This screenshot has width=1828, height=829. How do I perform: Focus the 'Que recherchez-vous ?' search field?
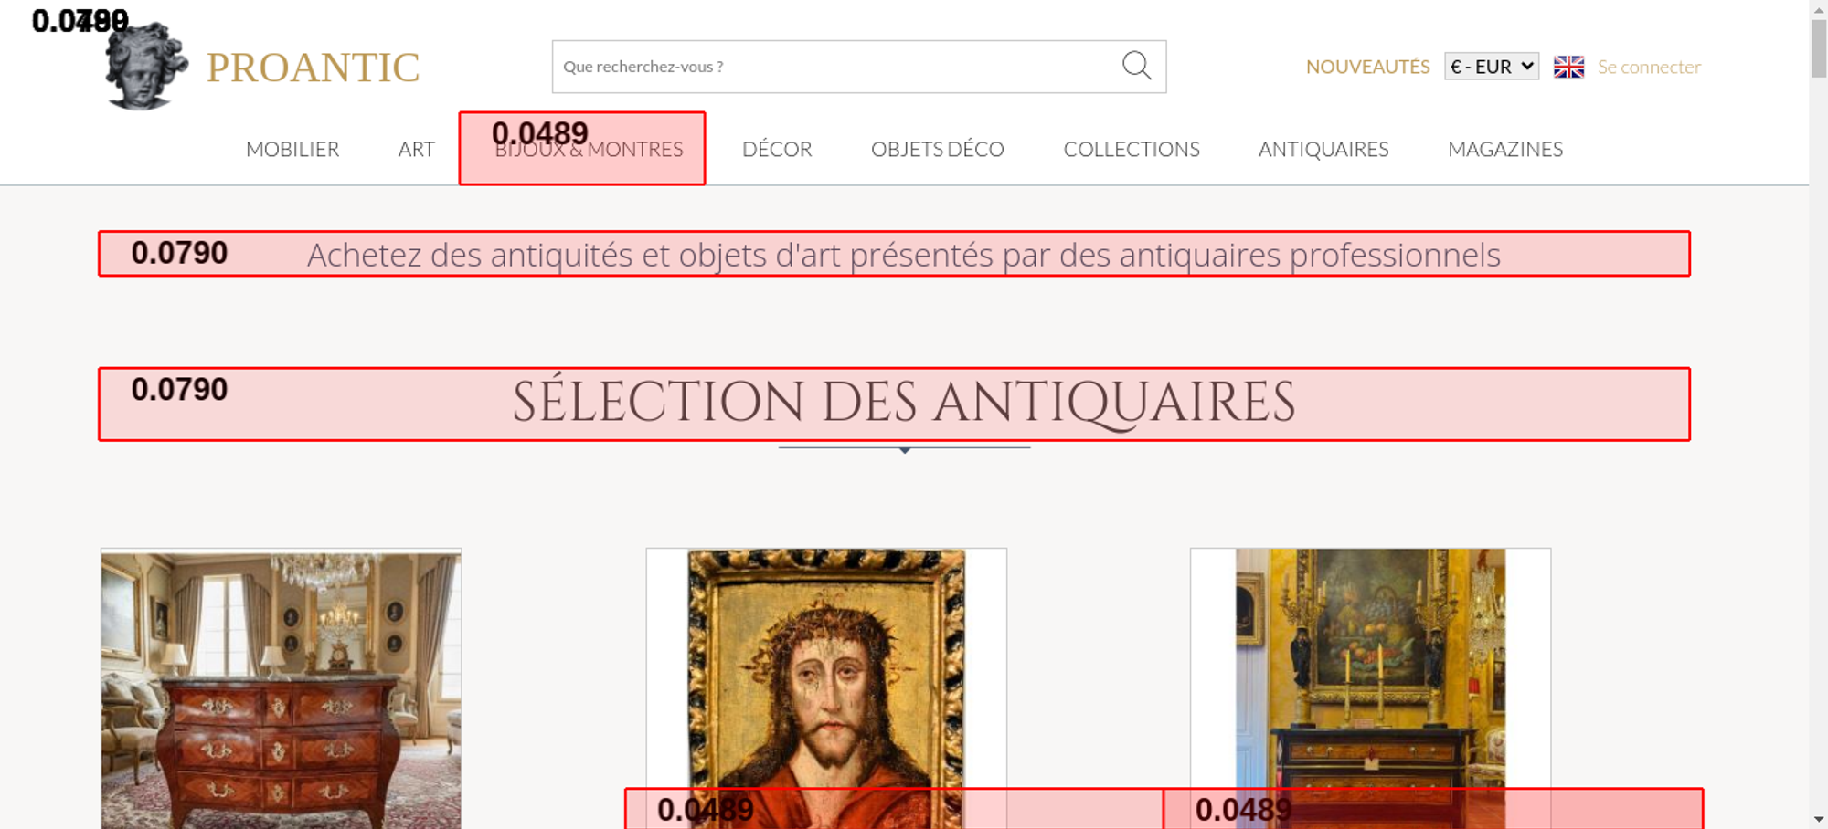832,67
